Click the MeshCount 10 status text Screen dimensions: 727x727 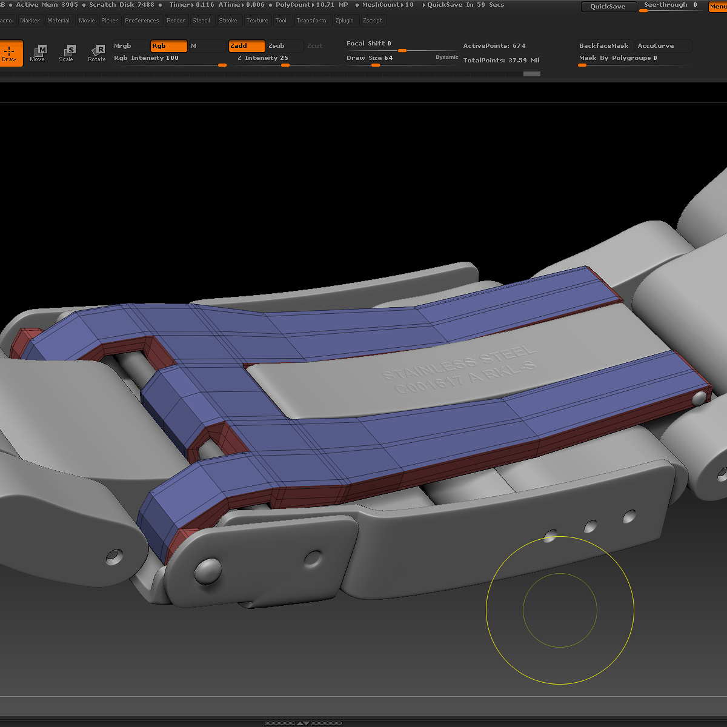pos(388,5)
